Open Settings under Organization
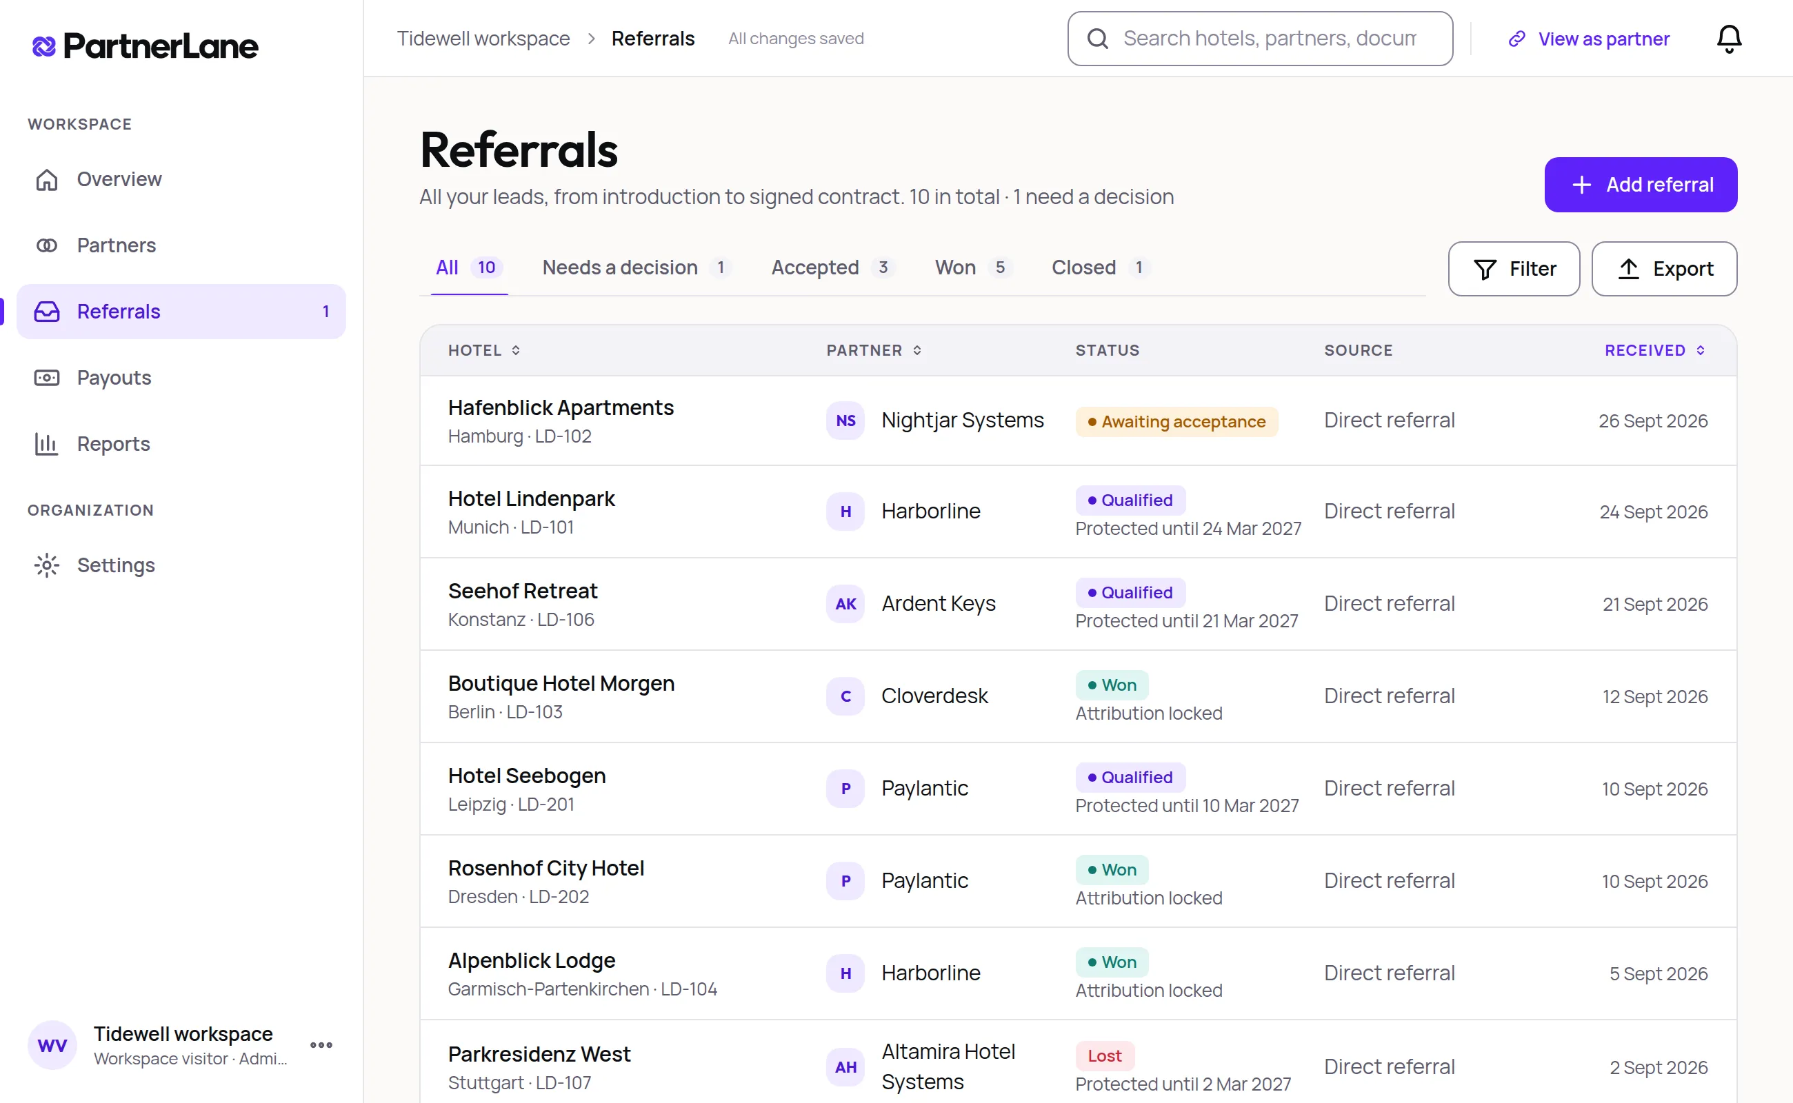 180,565
